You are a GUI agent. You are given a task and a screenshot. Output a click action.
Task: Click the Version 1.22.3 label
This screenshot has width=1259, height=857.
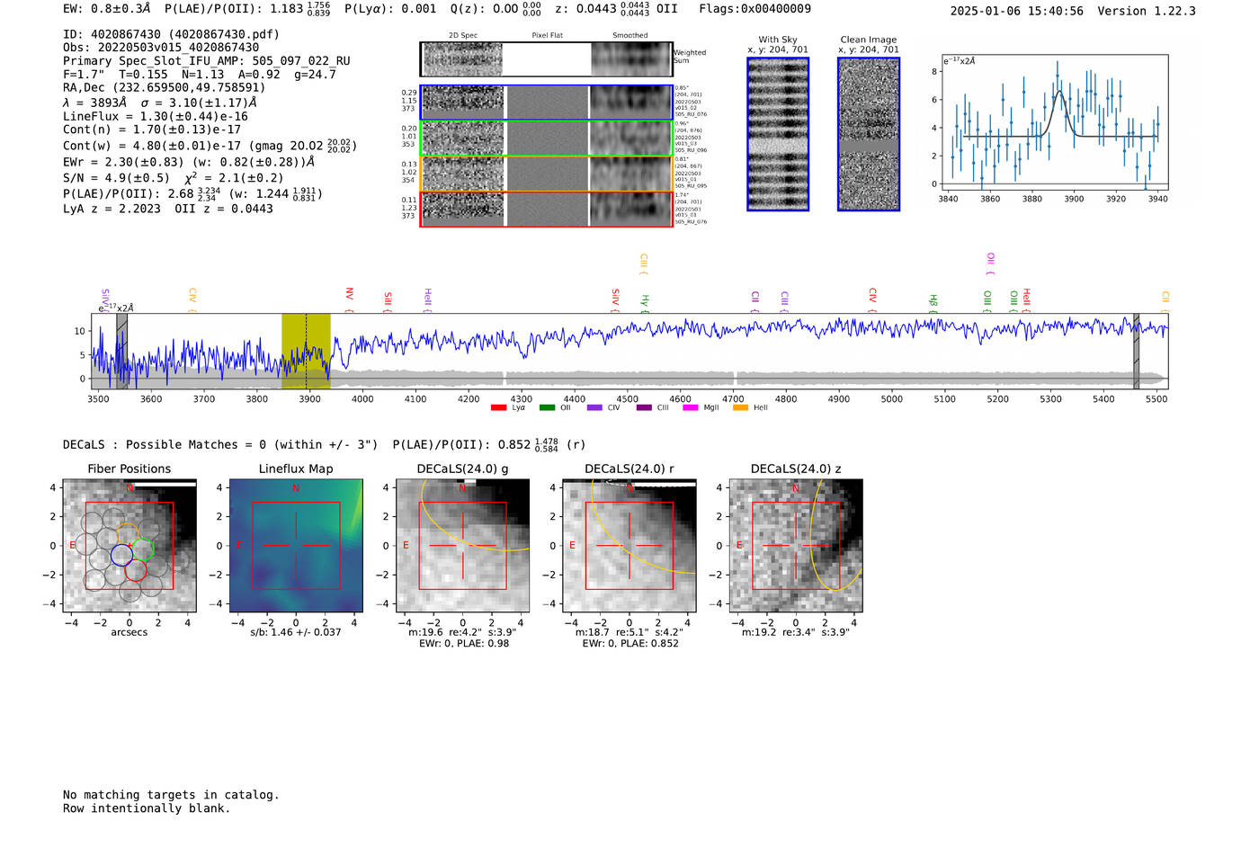pyautogui.click(x=1147, y=11)
